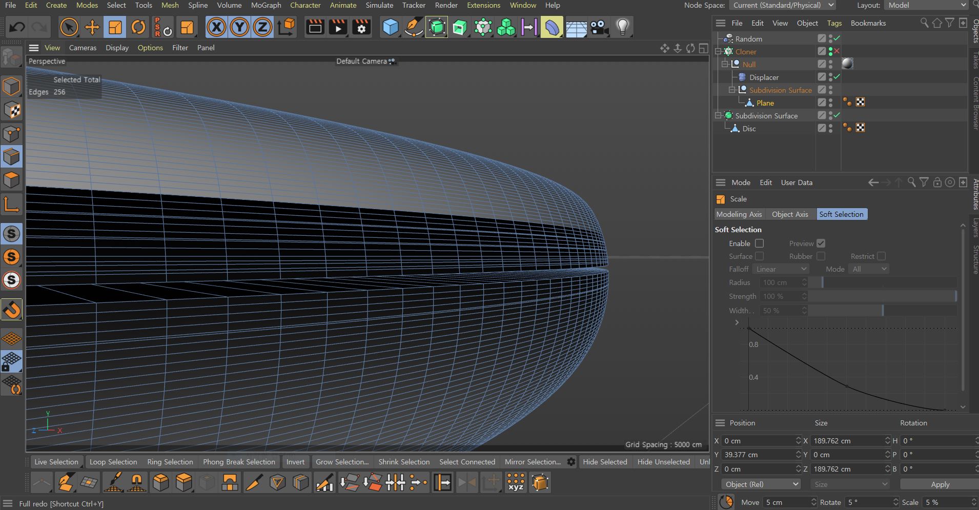Click Ring Selection button
The width and height of the screenshot is (979, 510).
click(x=170, y=462)
